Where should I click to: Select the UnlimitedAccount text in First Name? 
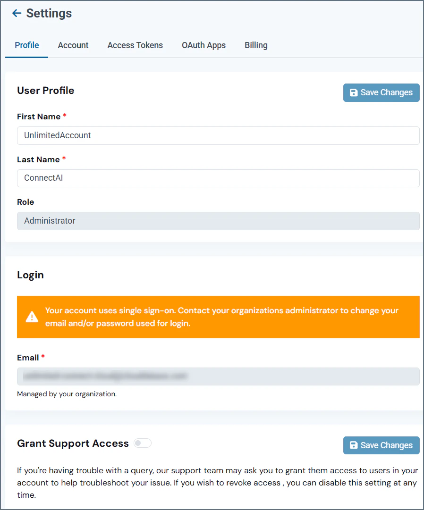point(57,135)
